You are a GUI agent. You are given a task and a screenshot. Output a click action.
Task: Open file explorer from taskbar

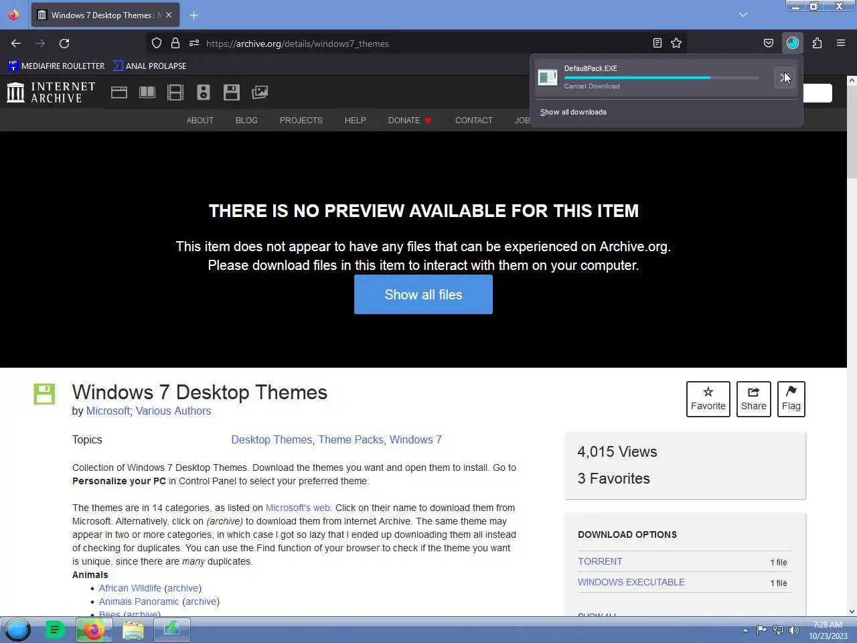point(133,630)
